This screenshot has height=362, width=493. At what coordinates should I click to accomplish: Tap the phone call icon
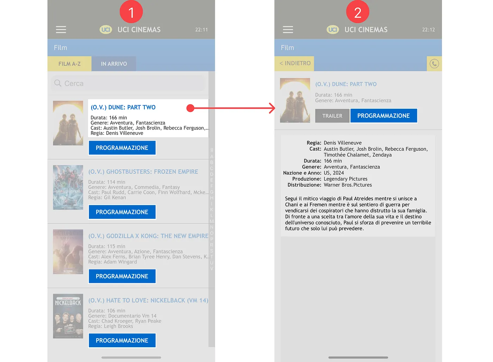[434, 64]
